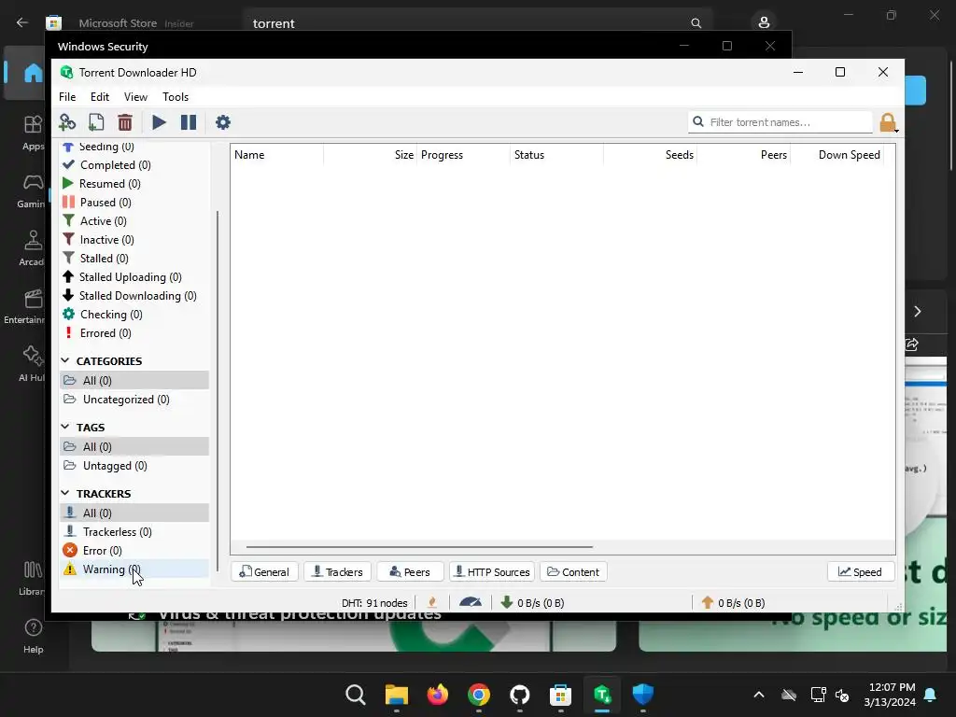Sort by the Name column header
The width and height of the screenshot is (956, 717).
(x=276, y=155)
